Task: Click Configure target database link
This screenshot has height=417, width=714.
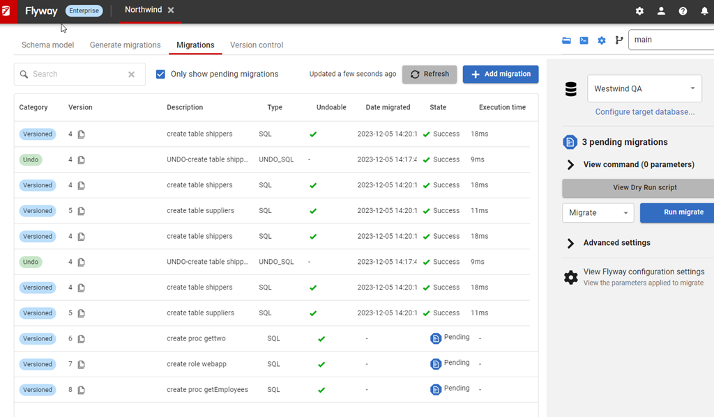Action: (x=644, y=112)
